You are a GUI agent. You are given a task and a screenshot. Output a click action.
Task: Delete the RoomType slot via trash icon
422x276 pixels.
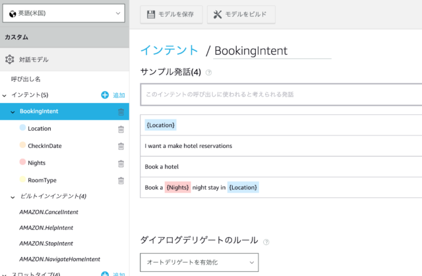[x=121, y=180]
